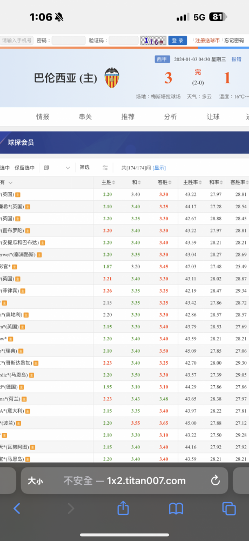Screen dimensions: 249x541
Task: Click the filter sliders icon beside 筛选
Action: [105, 168]
